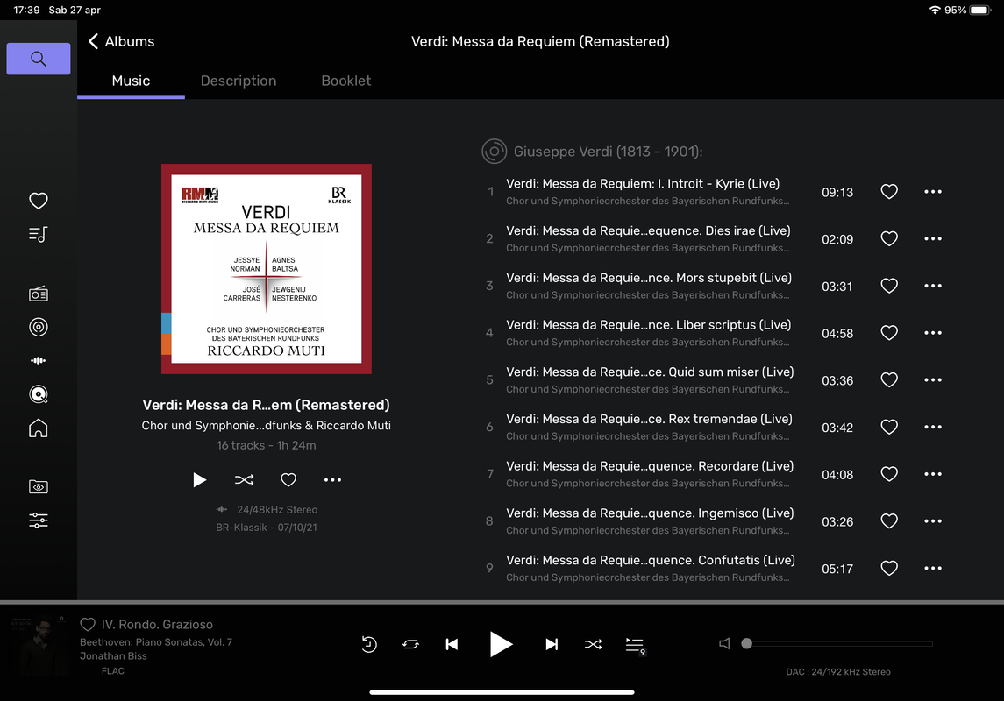The height and width of the screenshot is (701, 1004).
Task: Open album artist Chor und Symphonie… & Riccardo Muti
Action: [266, 426]
